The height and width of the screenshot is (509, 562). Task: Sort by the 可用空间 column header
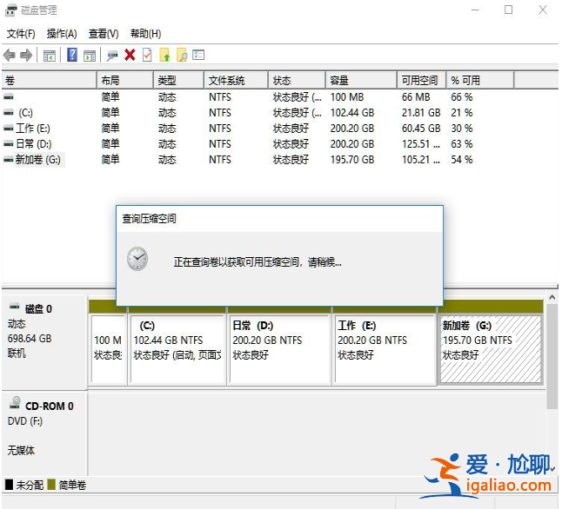pyautogui.click(x=421, y=80)
